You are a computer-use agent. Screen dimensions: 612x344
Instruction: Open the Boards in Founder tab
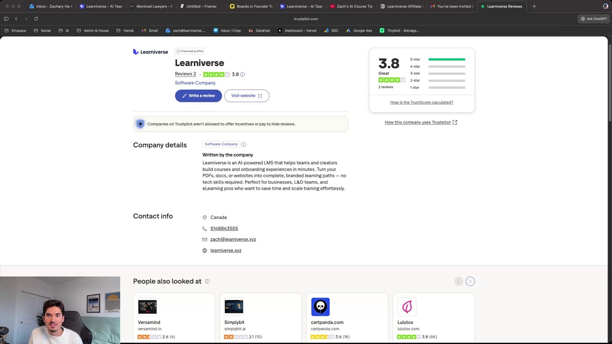click(x=251, y=6)
